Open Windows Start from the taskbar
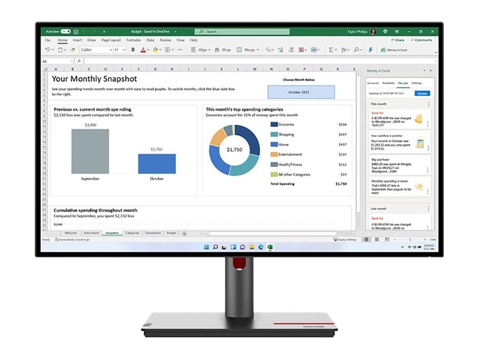 [206, 247]
